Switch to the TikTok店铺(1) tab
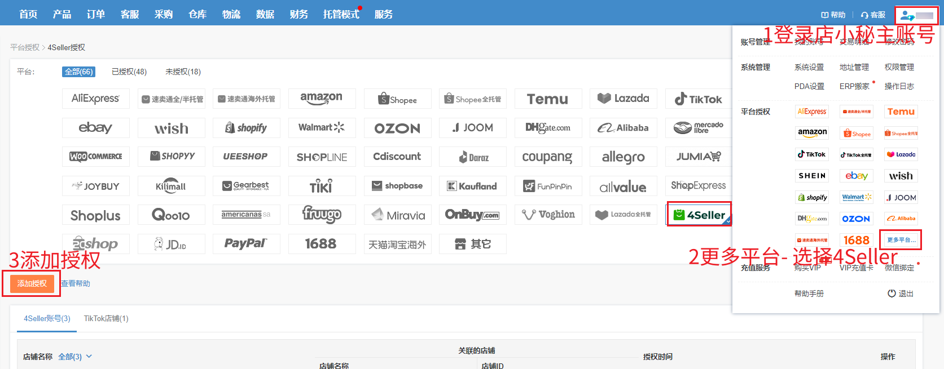The height and width of the screenshot is (369, 944). coord(106,318)
